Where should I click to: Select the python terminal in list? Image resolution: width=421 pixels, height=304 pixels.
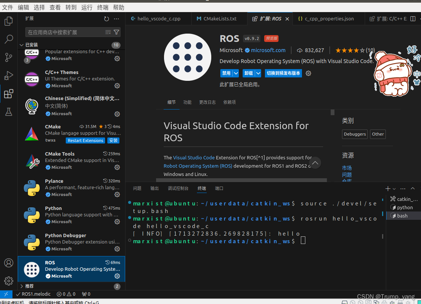(403, 207)
